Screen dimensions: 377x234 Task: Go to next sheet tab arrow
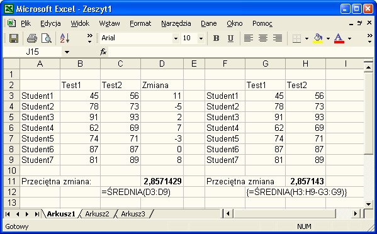[x=27, y=214]
